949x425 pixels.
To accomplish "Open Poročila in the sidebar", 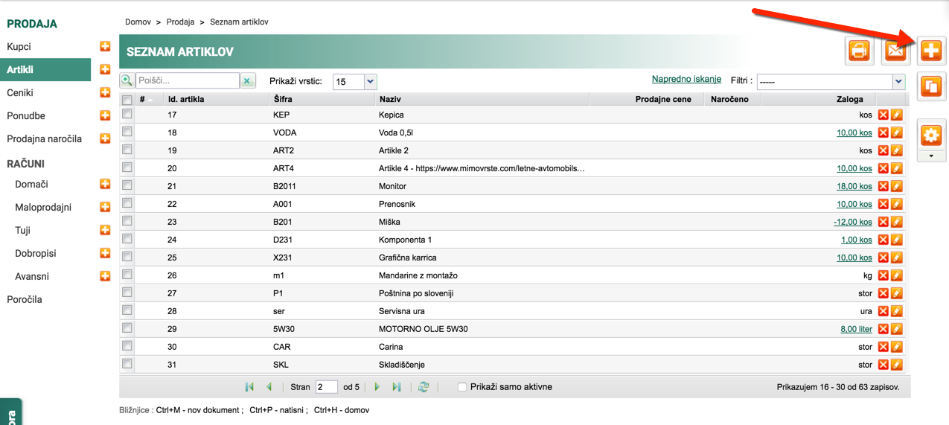I will tap(25, 299).
